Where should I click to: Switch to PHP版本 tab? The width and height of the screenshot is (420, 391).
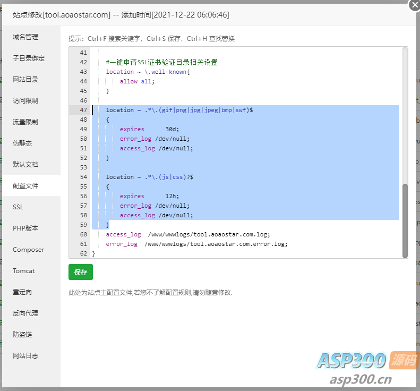[25, 228]
